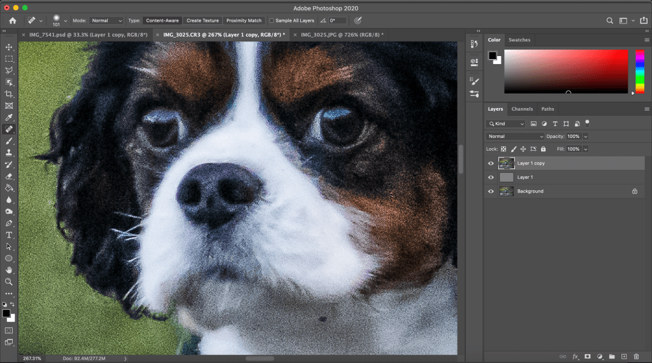
Task: Open the layer blend mode dropdown
Action: (x=515, y=137)
